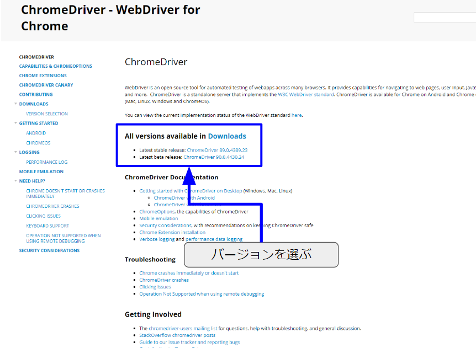Open 'Chrome crashes immediately or doesn't start' link
Image resolution: width=476 pixels, height=348 pixels.
pyautogui.click(x=189, y=273)
